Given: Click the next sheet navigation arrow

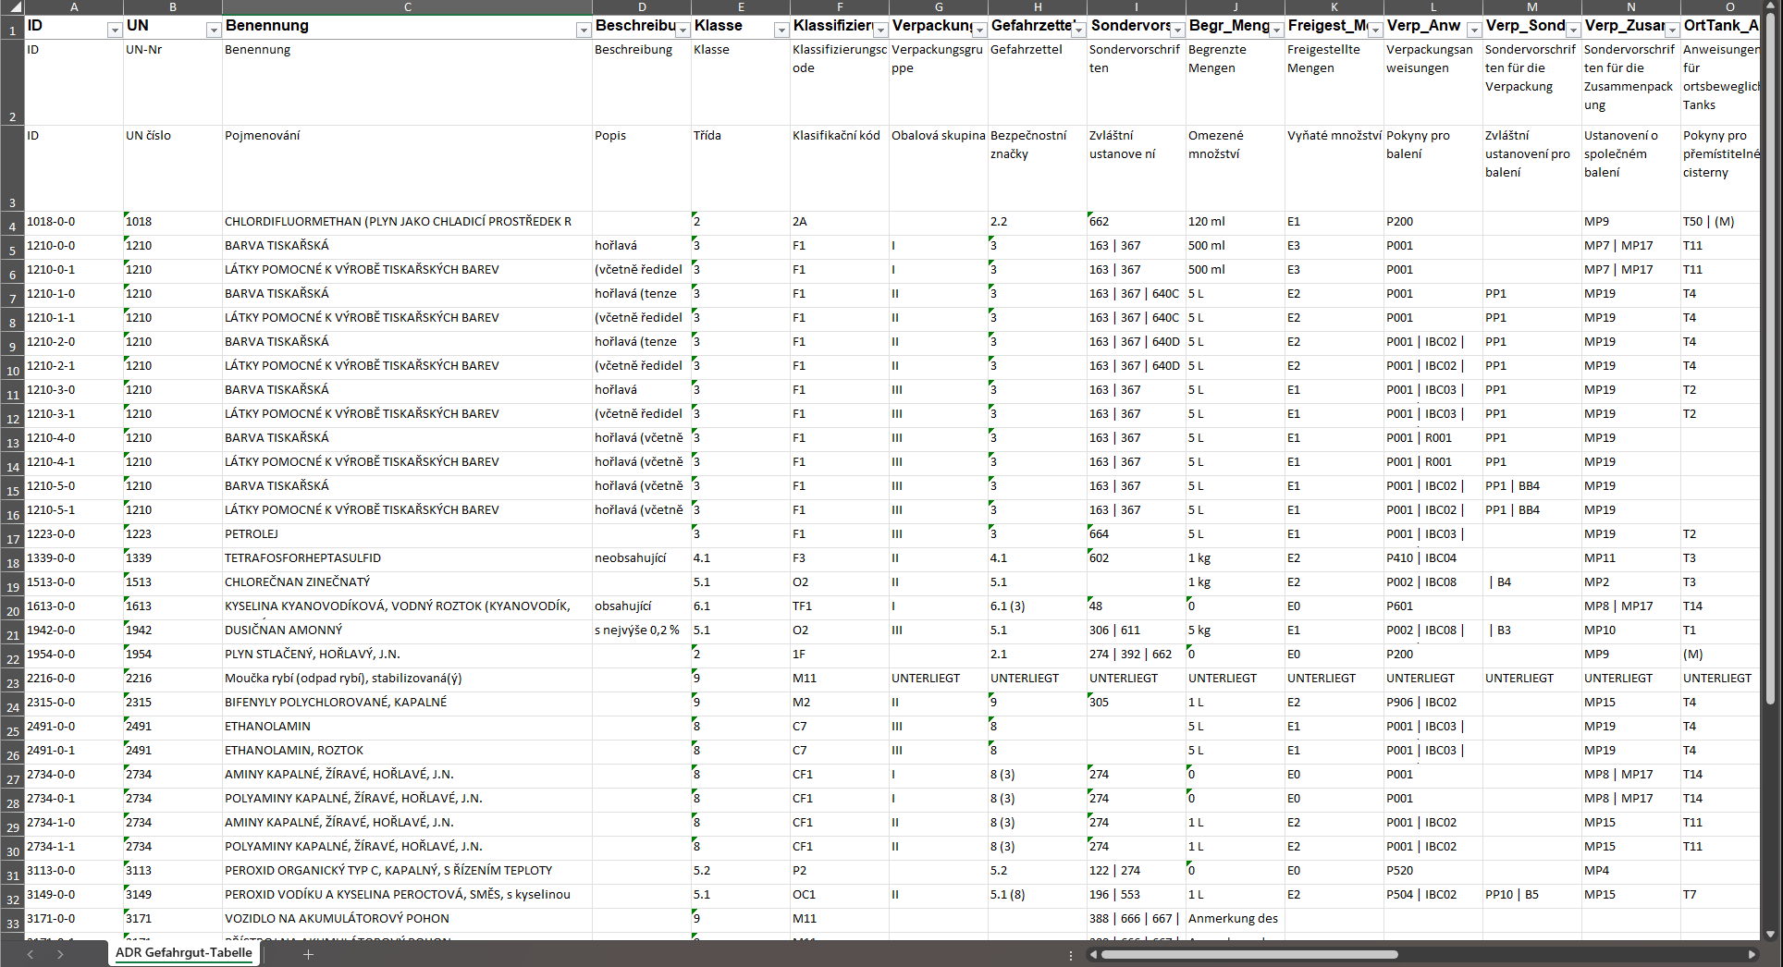Looking at the screenshot, I should (x=60, y=954).
